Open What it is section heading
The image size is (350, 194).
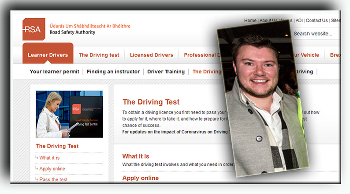click(136, 156)
